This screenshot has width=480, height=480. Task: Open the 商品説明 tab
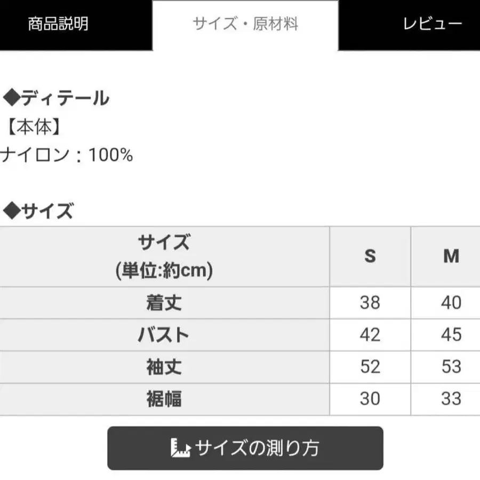(58, 25)
